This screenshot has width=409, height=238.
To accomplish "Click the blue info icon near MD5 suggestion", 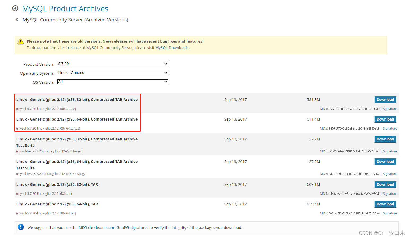I will [21, 227].
